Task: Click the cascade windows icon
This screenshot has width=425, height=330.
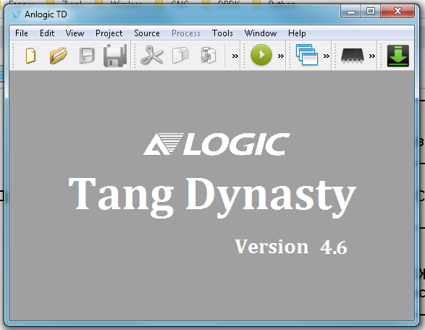Action: point(307,55)
